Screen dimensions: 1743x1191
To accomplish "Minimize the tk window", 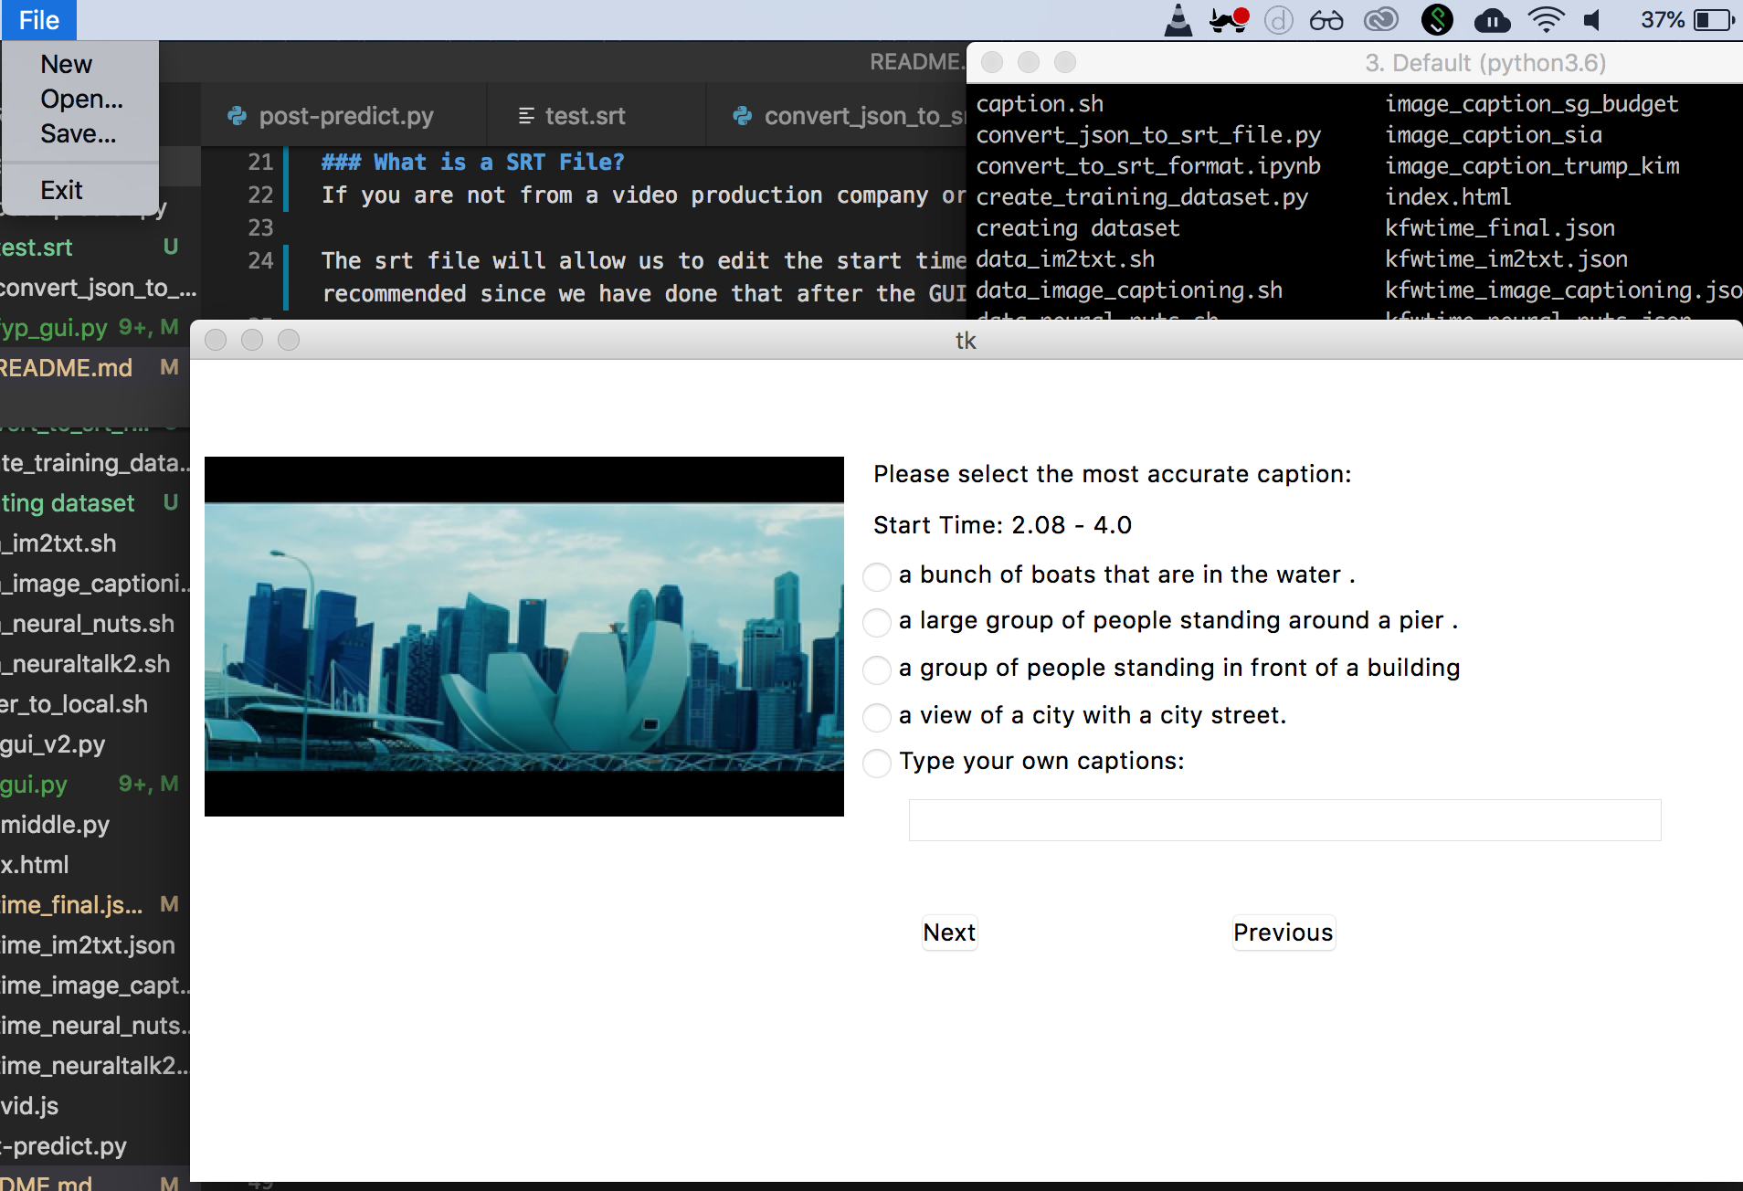I will 252,340.
